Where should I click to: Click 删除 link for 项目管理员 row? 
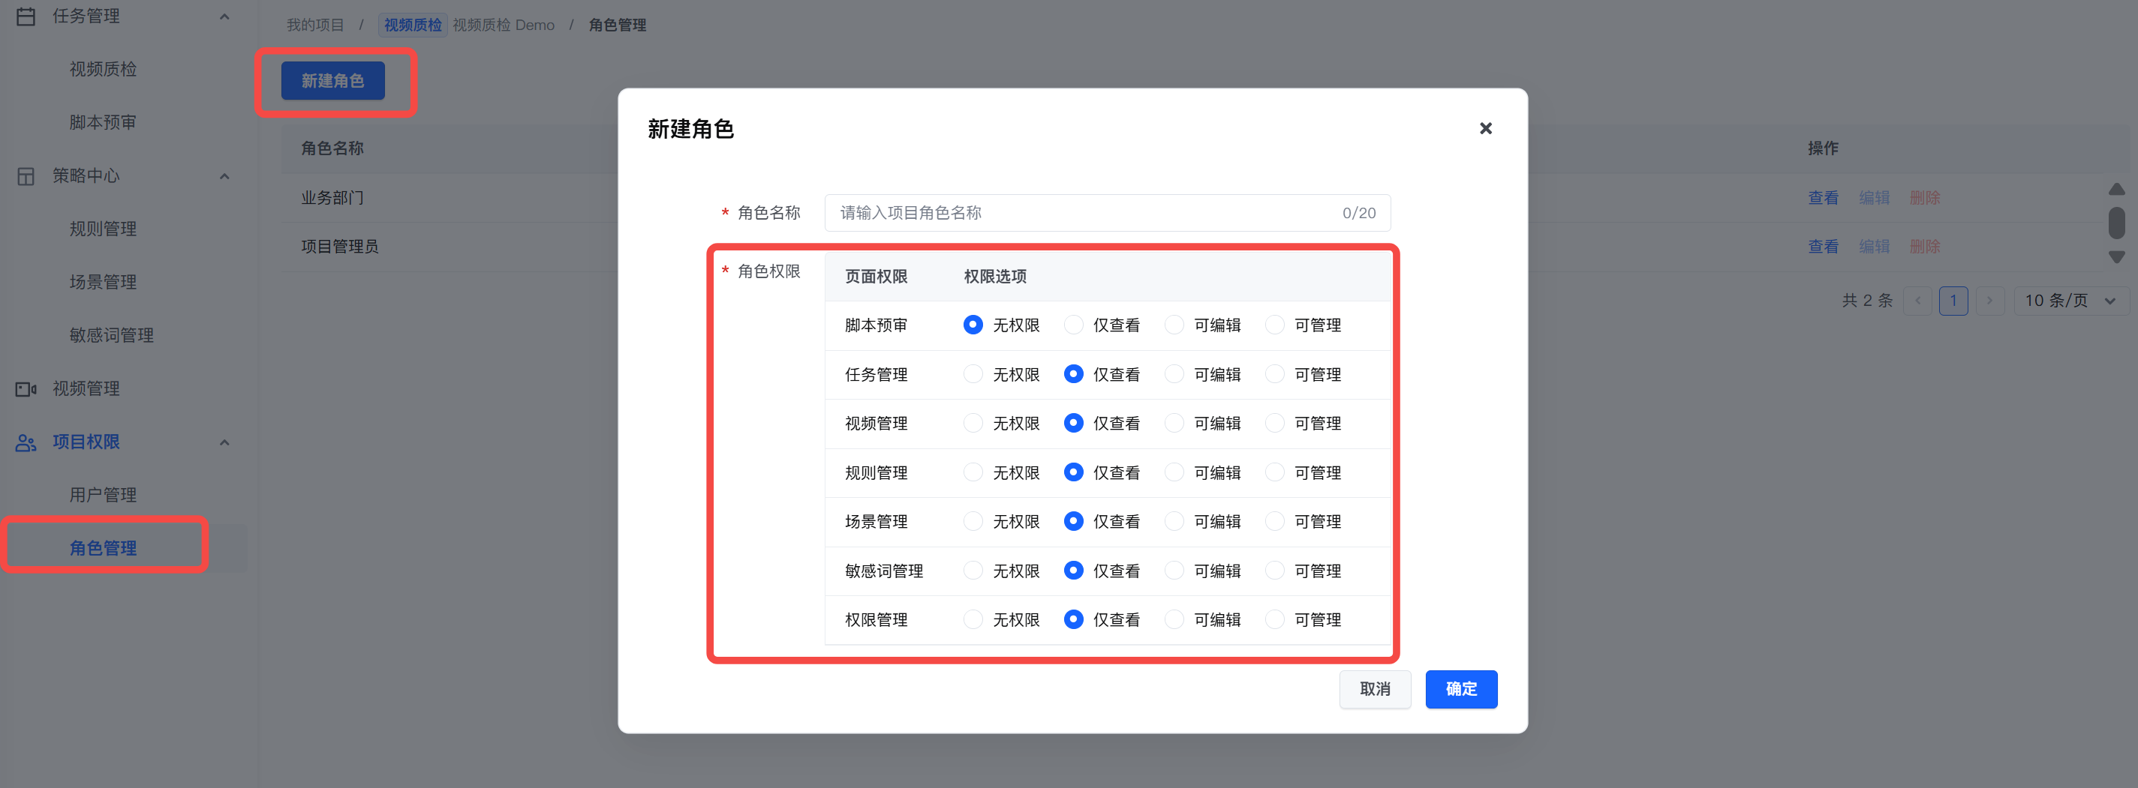1924,247
